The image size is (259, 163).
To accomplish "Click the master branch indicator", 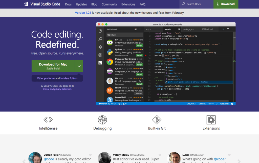I will point(103,103).
